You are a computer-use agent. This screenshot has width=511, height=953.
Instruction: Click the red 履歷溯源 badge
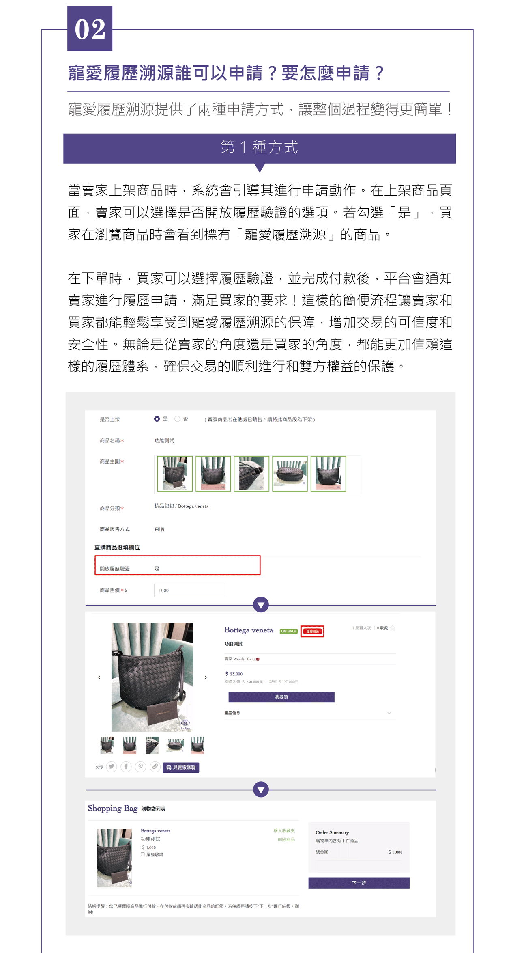(312, 632)
